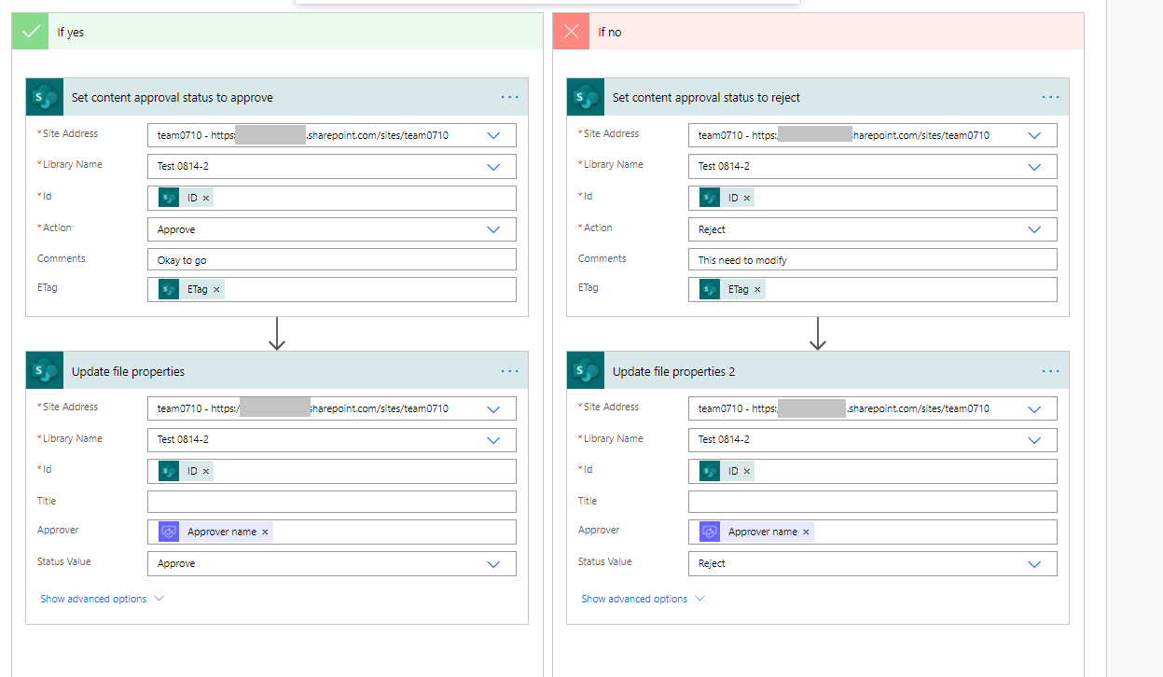
Task: Open ellipsis menu of 'Set content approval status to reject'
Action: tap(1050, 97)
